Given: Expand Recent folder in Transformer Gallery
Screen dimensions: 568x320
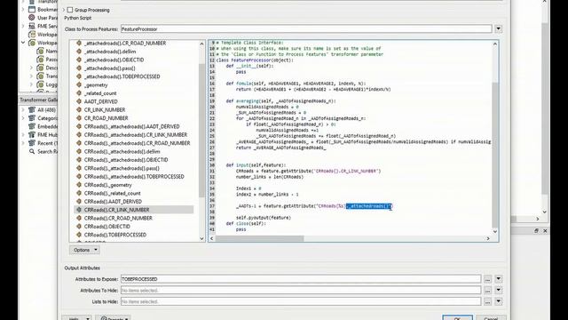Looking at the screenshot, I should pos(23,143).
